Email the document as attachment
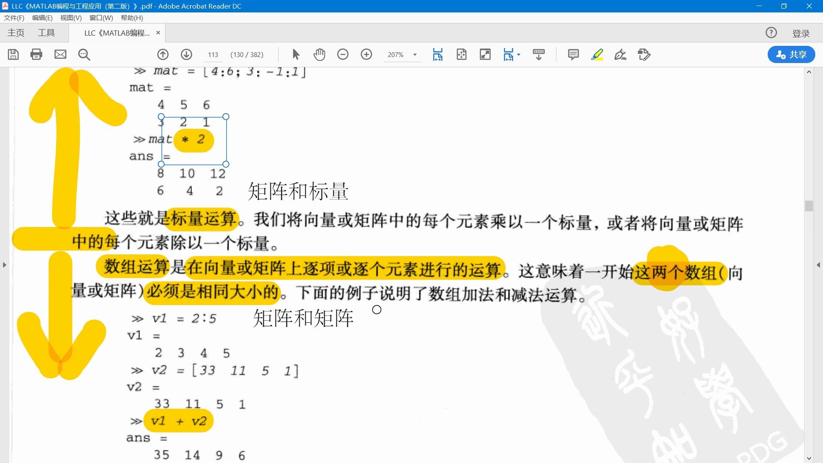Viewport: 823px width, 463px height. [60, 54]
